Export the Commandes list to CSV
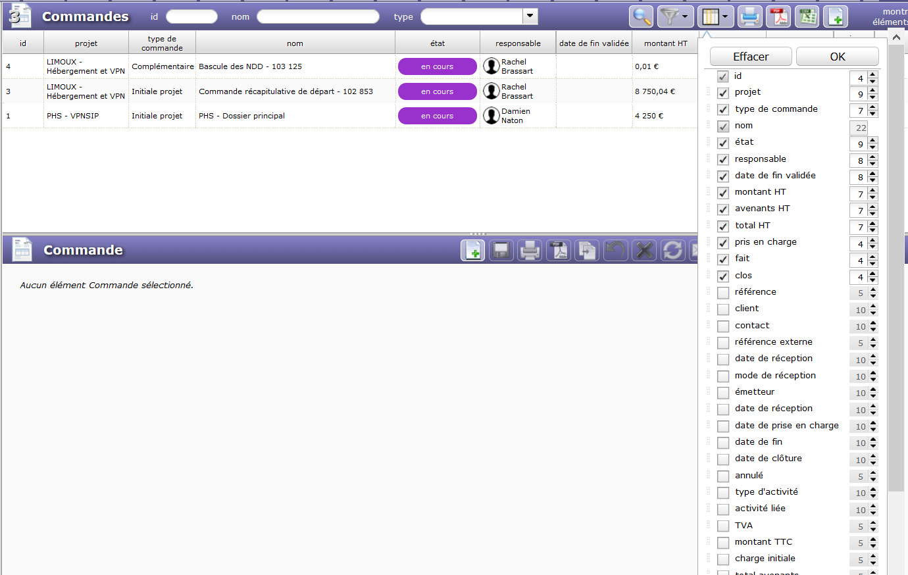This screenshot has width=908, height=575. pos(807,16)
